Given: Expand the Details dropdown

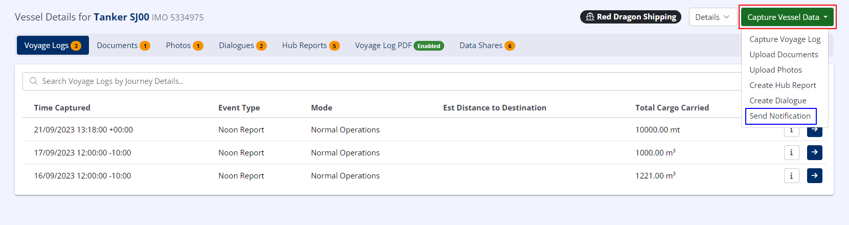Looking at the screenshot, I should point(712,17).
